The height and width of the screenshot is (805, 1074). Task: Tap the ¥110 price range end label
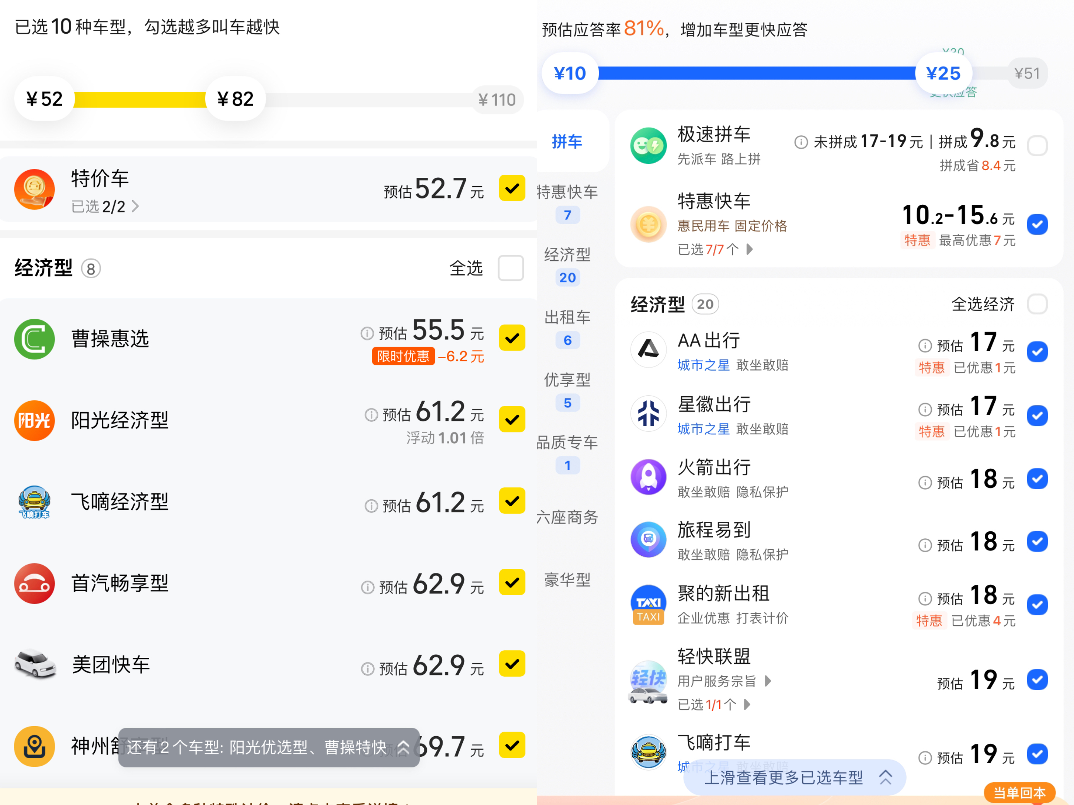497,100
